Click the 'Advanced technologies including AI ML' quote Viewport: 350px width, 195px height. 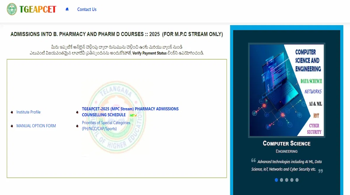287,165
